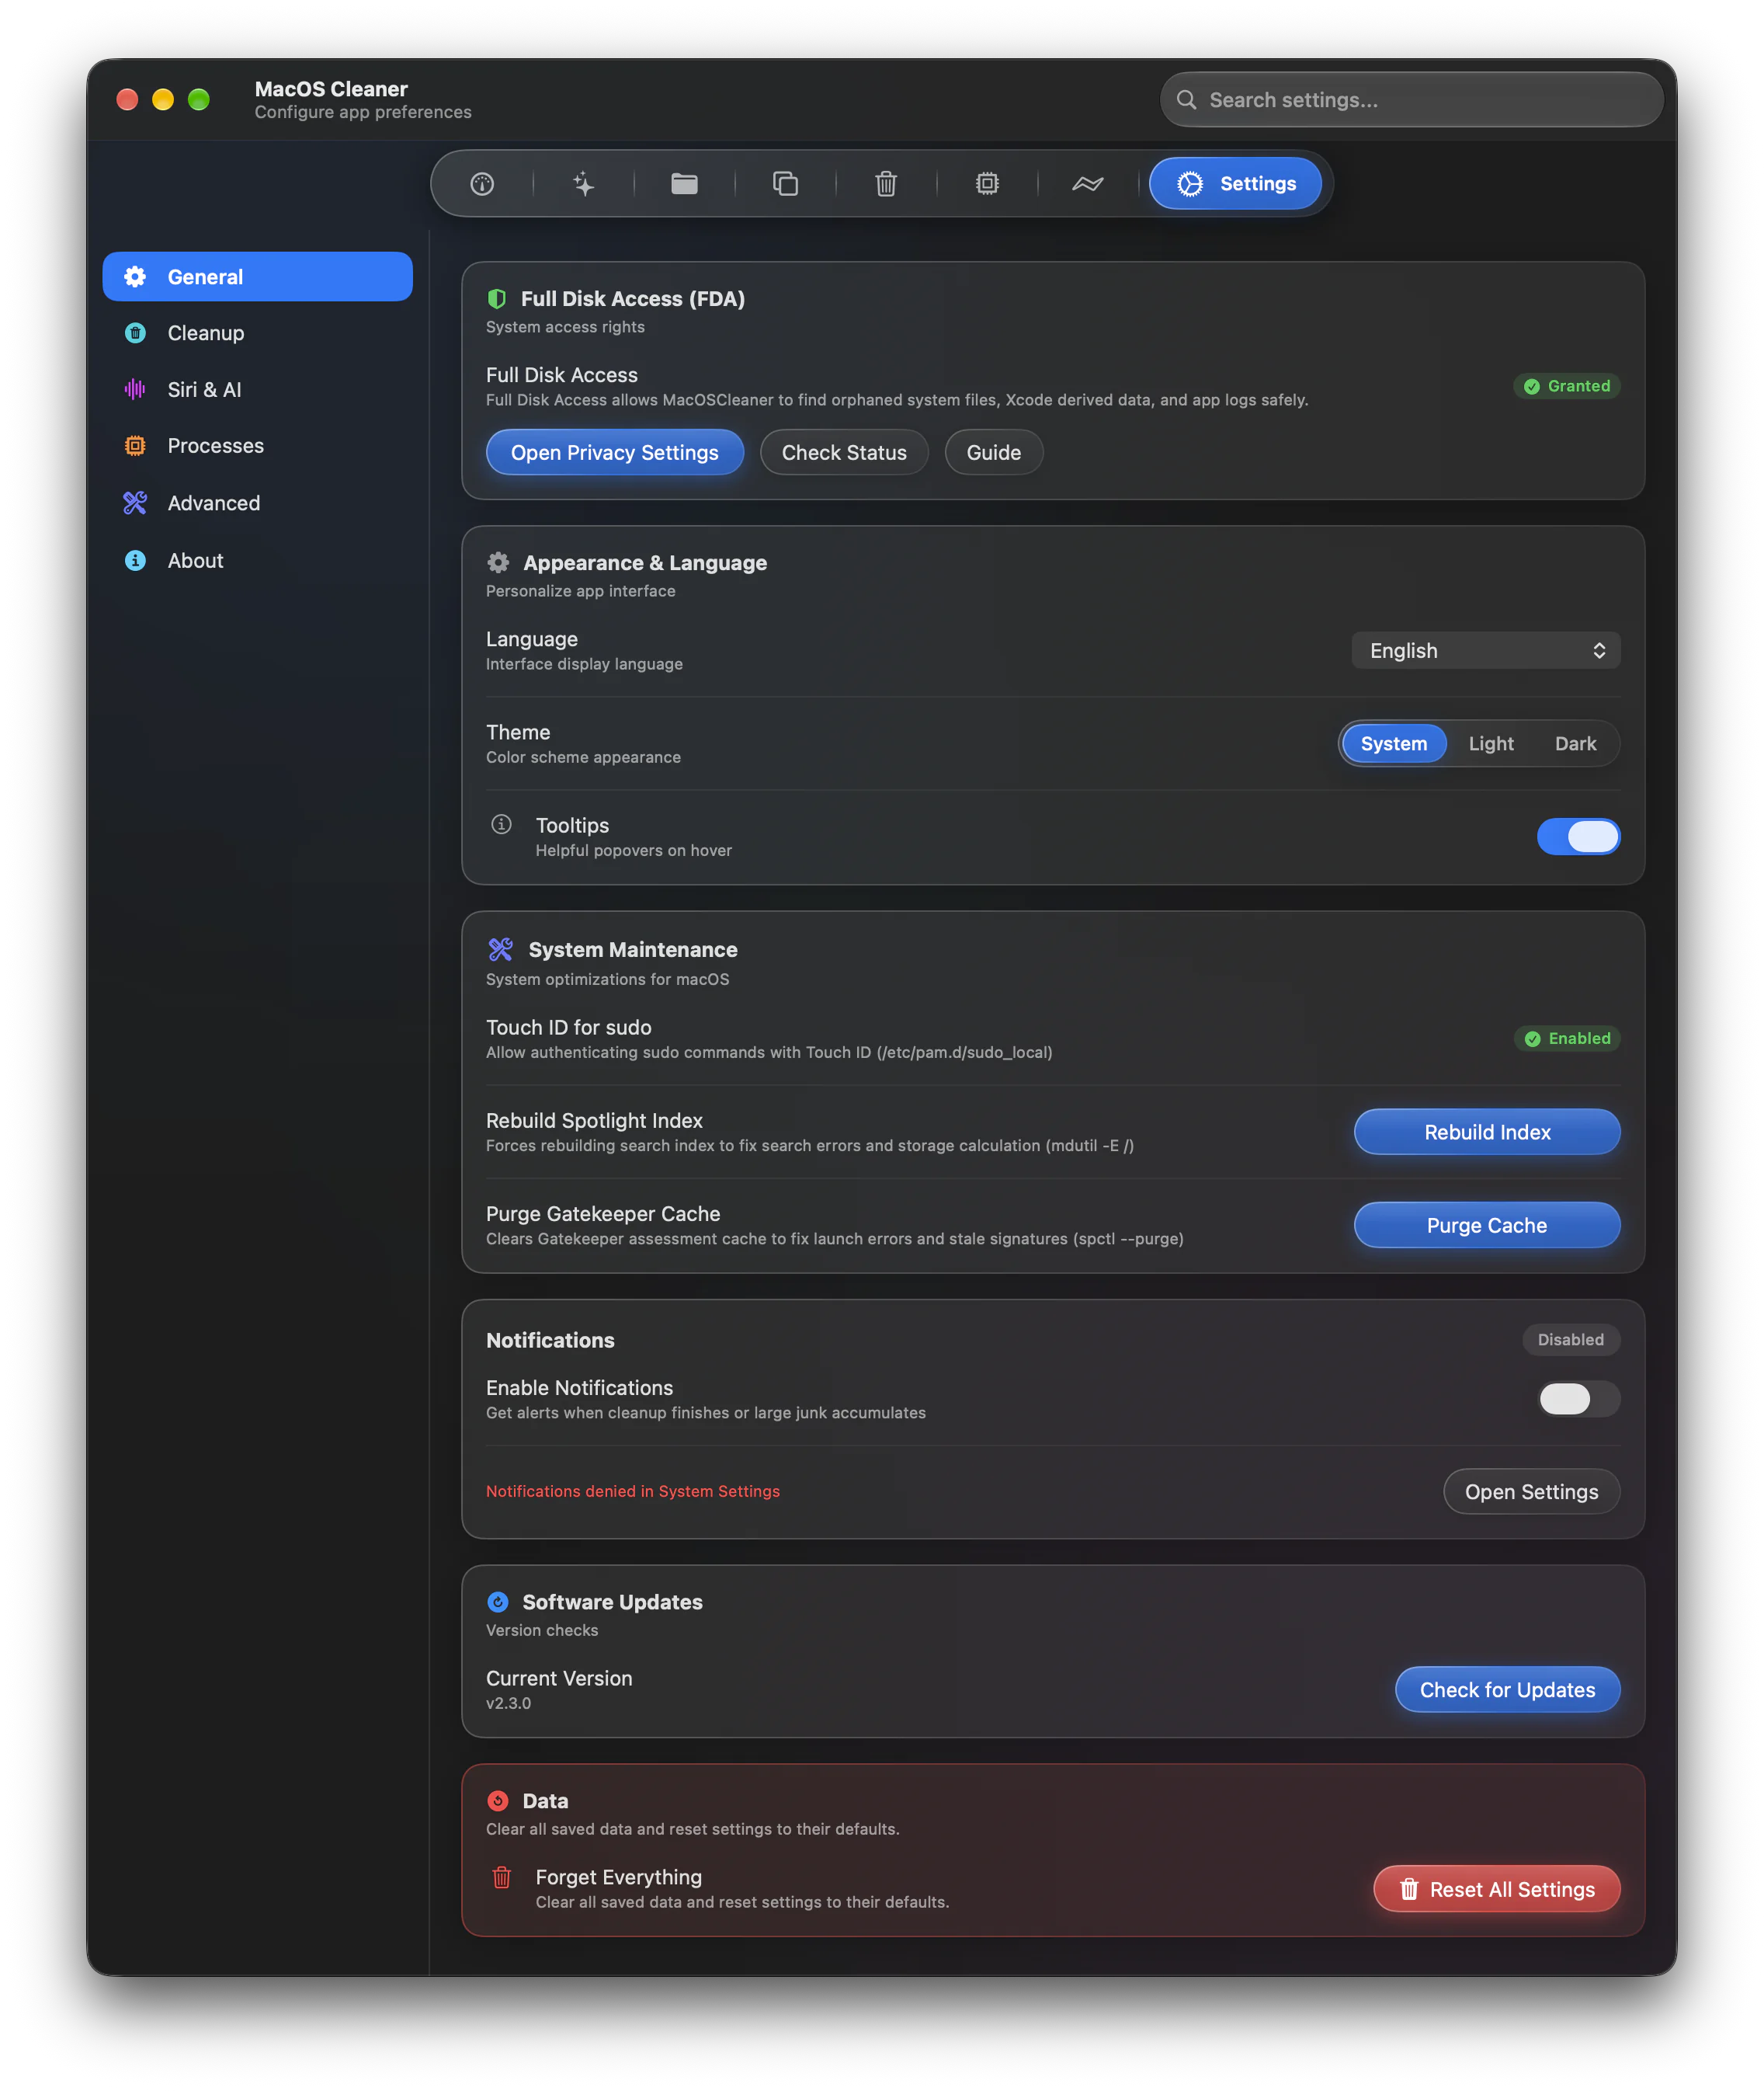The height and width of the screenshot is (2091, 1764).
Task: Go to Siri & AI settings
Action: click(257, 390)
